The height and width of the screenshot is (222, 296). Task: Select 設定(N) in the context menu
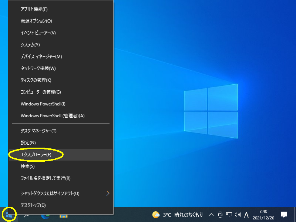(x=28, y=143)
